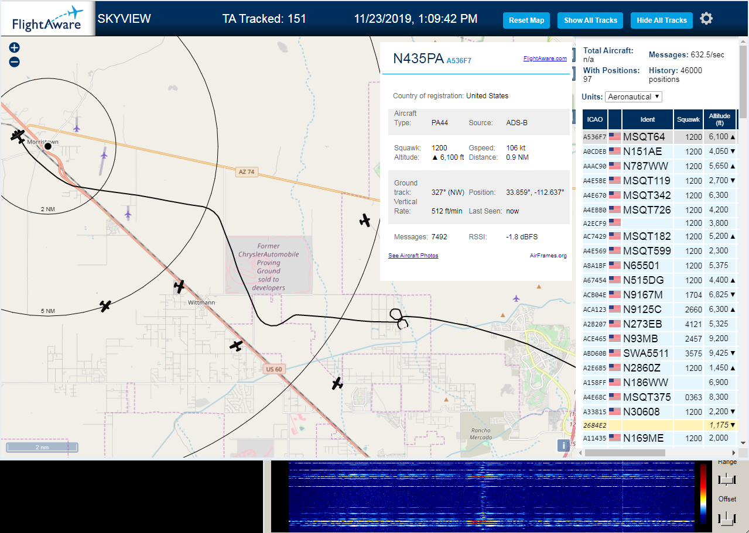Zoom out the map with minus button

(x=15, y=62)
